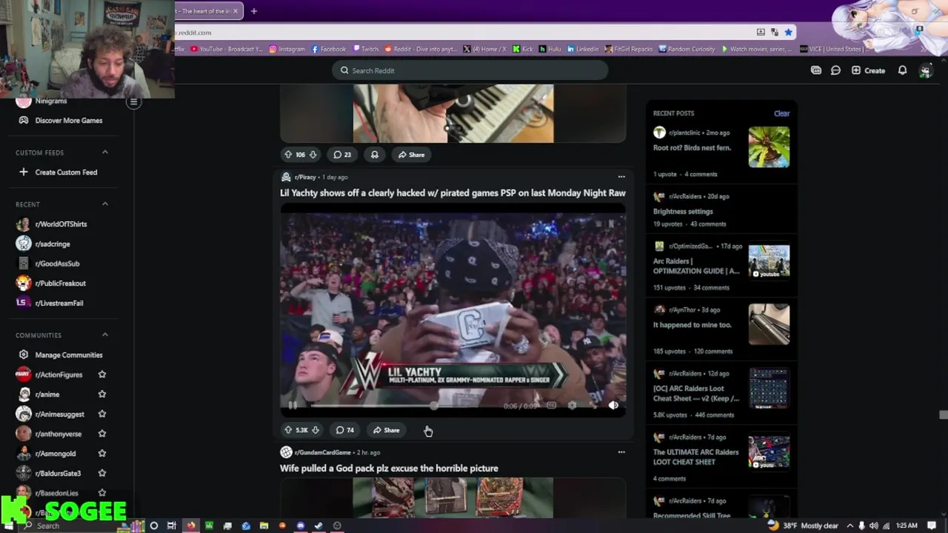This screenshot has height=533, width=948.
Task: Favorite r/anthonyverse with the star
Action: (102, 434)
